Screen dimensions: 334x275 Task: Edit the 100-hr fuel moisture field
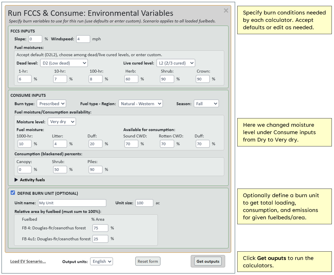(x=96, y=79)
